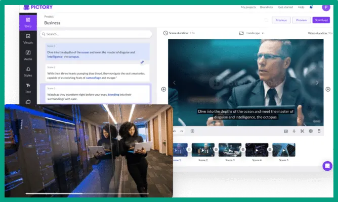Select the Scene 2 script card
The height and width of the screenshot is (202, 338).
98,73
